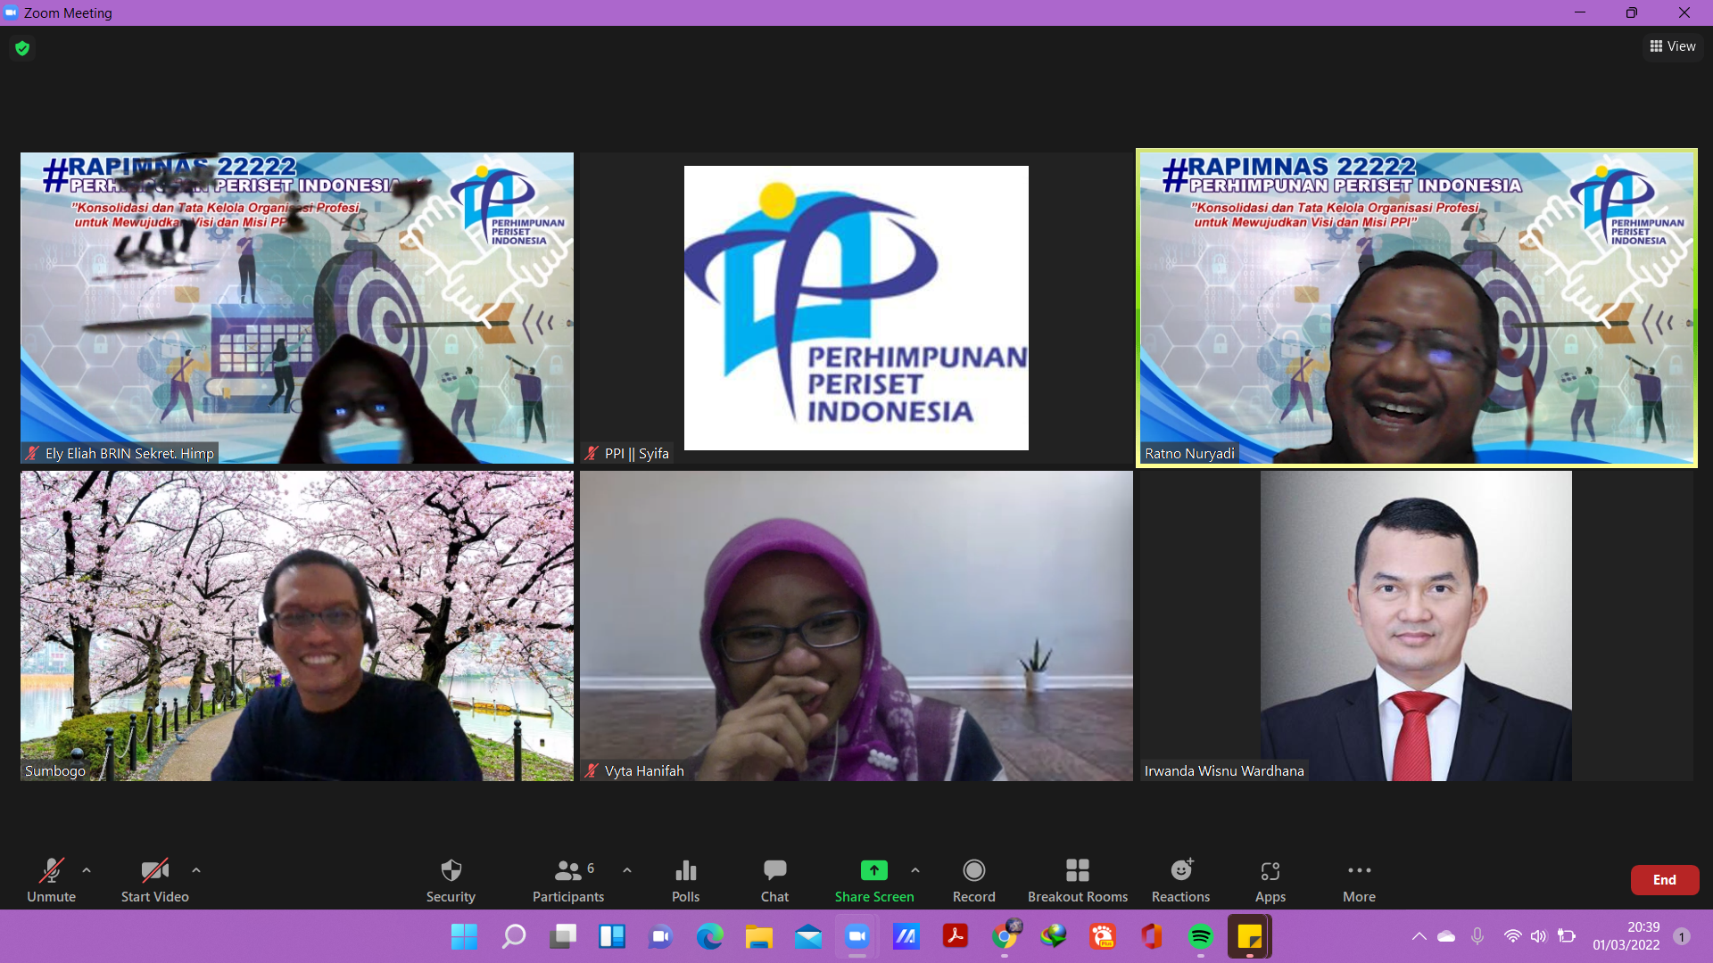Expand video options arrow beside Start Video
Image resolution: width=1713 pixels, height=963 pixels.
(196, 870)
